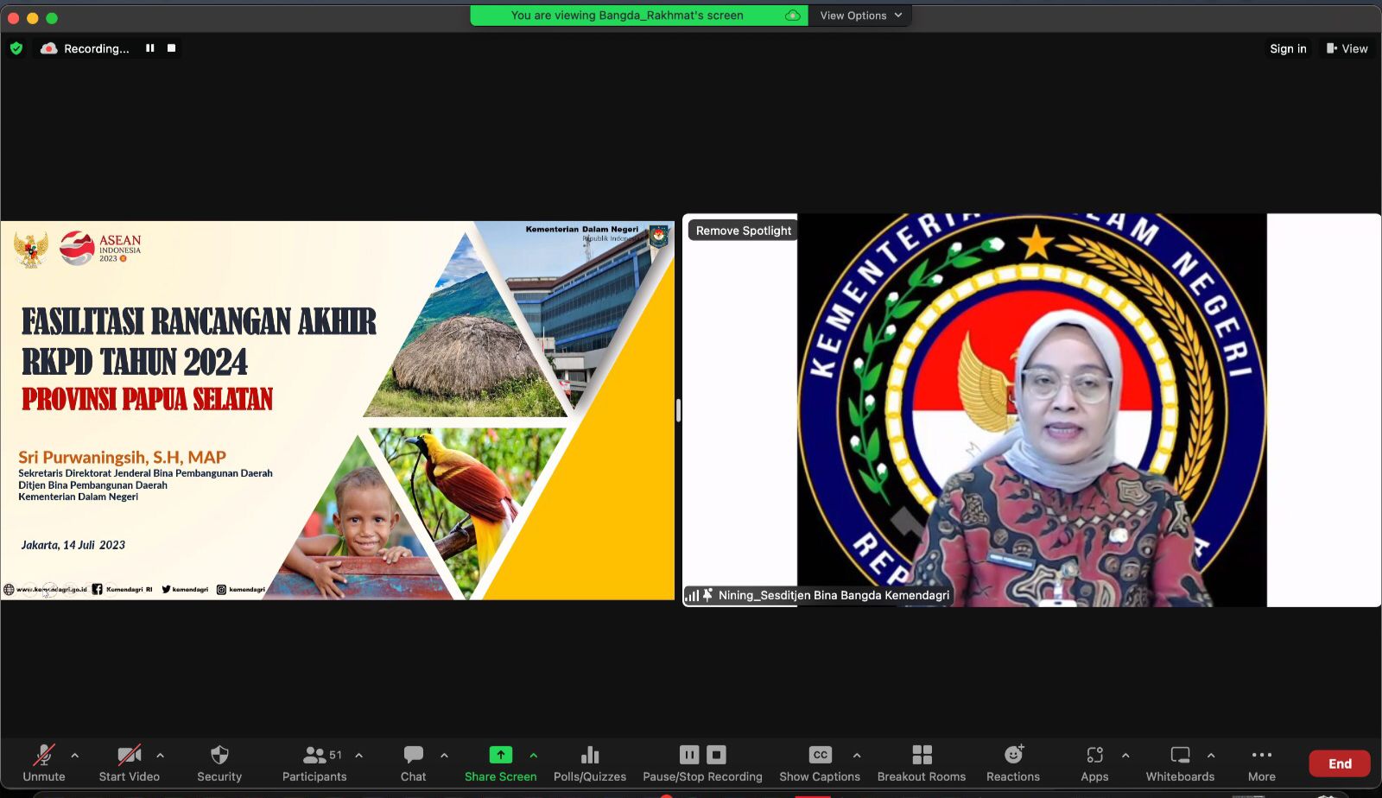
Task: Click the red End meeting button
Action: pyautogui.click(x=1340, y=763)
